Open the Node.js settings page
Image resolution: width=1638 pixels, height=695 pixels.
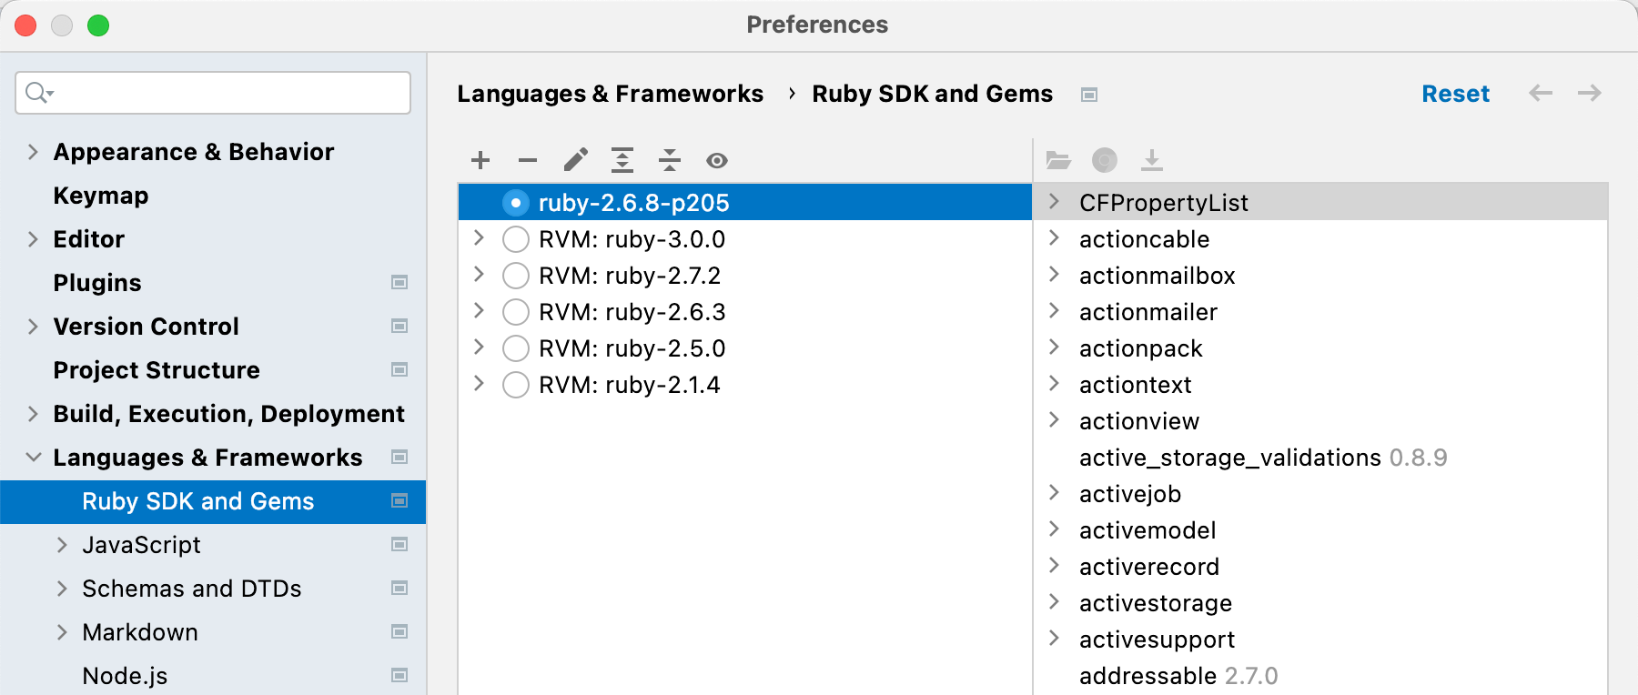pyautogui.click(x=125, y=676)
